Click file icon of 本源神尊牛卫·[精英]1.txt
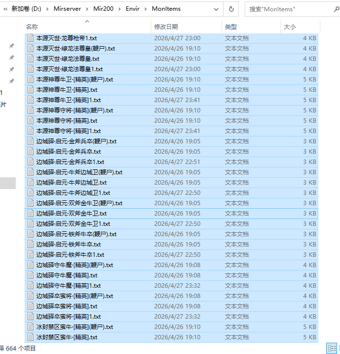The height and width of the screenshot is (354, 340). tap(30, 100)
